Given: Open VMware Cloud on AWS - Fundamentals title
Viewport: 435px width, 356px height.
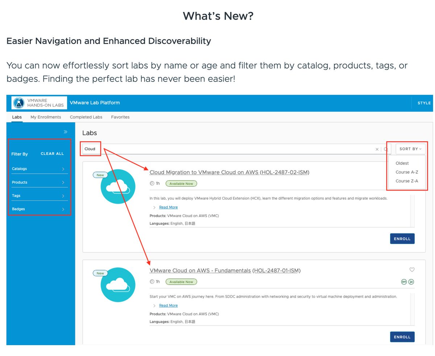Looking at the screenshot, I should click(x=225, y=270).
